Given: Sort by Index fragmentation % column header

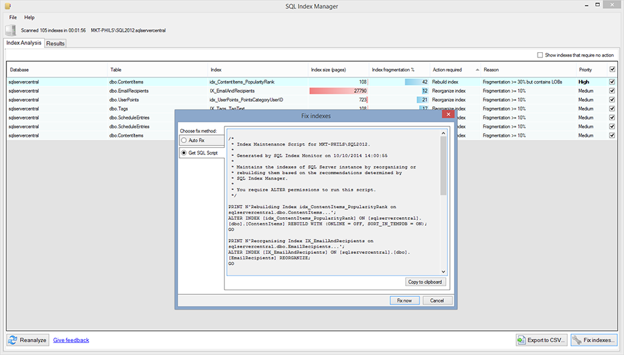Looking at the screenshot, I should [x=400, y=70].
